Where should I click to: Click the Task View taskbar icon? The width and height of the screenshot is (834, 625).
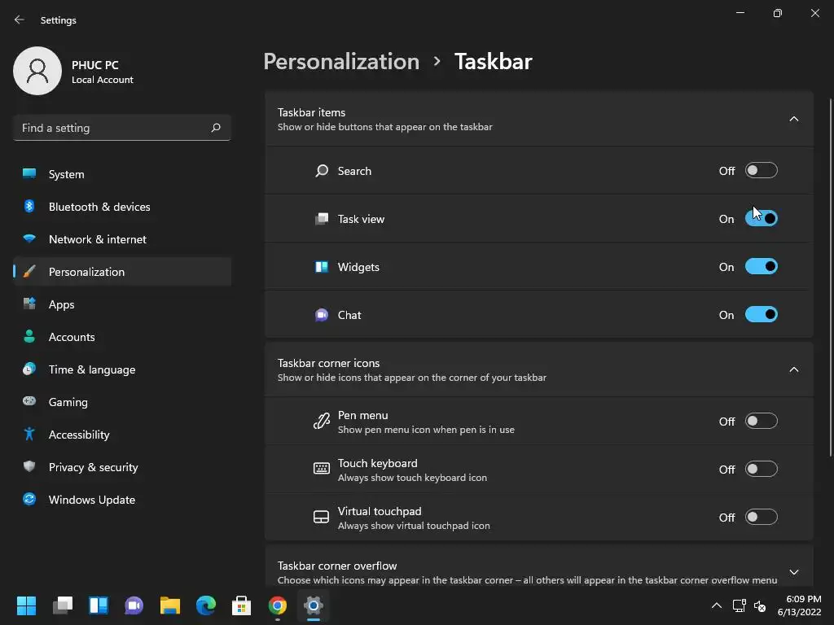point(63,605)
